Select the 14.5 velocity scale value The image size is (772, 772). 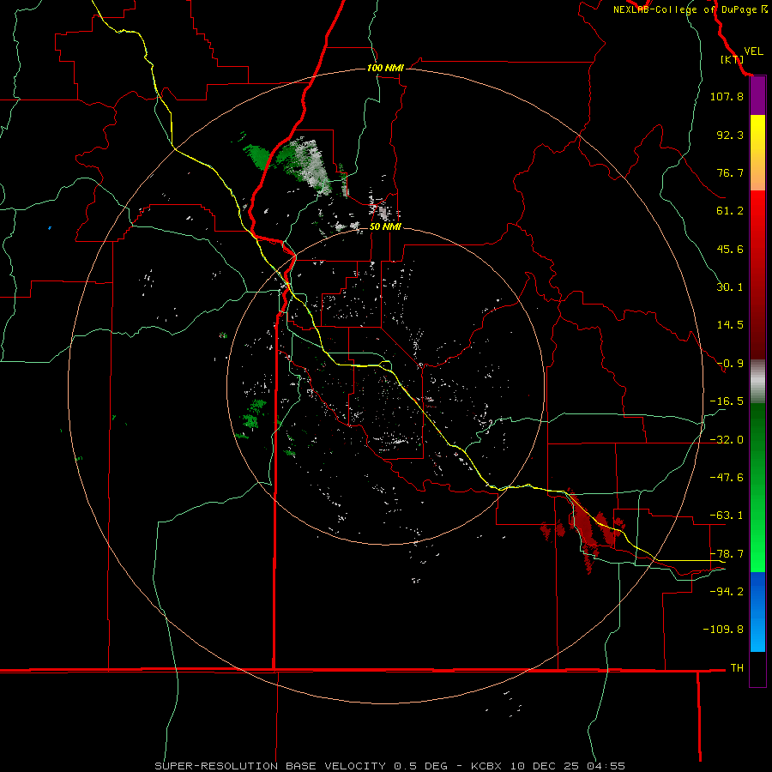pos(730,325)
